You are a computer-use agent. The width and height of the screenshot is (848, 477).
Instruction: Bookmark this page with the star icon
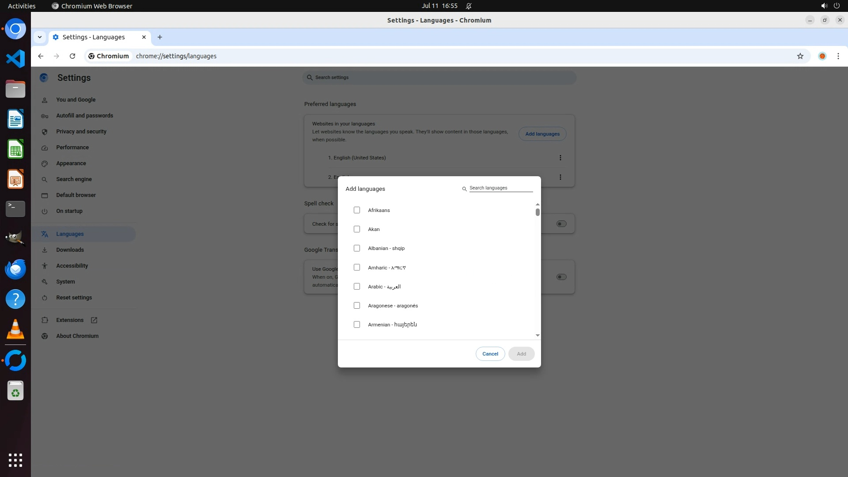[800, 56]
